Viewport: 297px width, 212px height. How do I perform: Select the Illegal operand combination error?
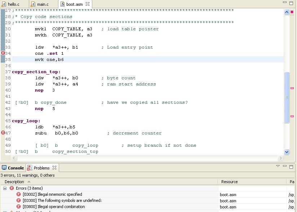click(54, 207)
